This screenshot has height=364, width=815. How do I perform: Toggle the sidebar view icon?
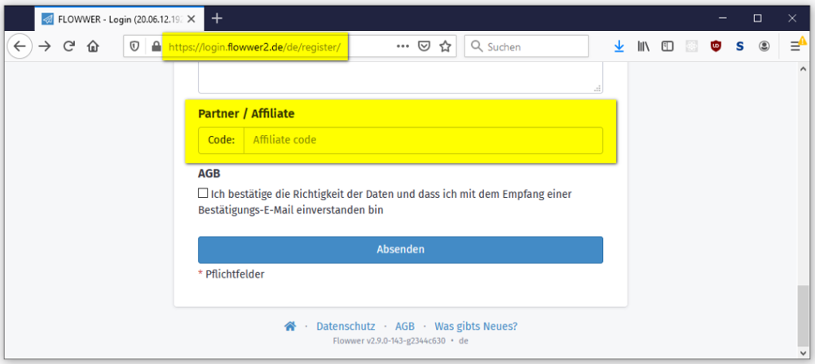[667, 46]
